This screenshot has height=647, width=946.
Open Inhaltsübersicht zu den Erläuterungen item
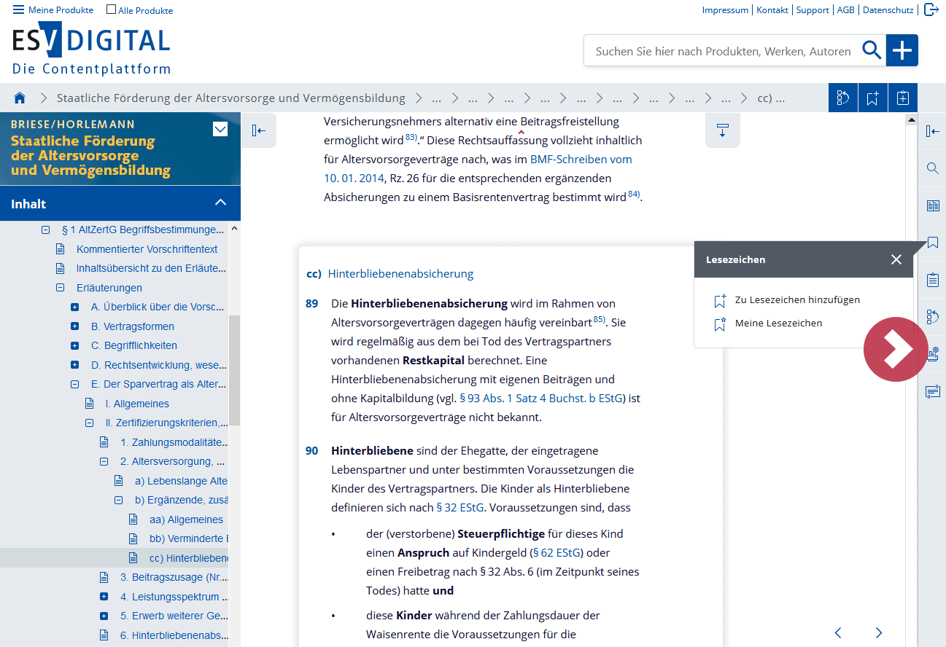[x=150, y=268]
